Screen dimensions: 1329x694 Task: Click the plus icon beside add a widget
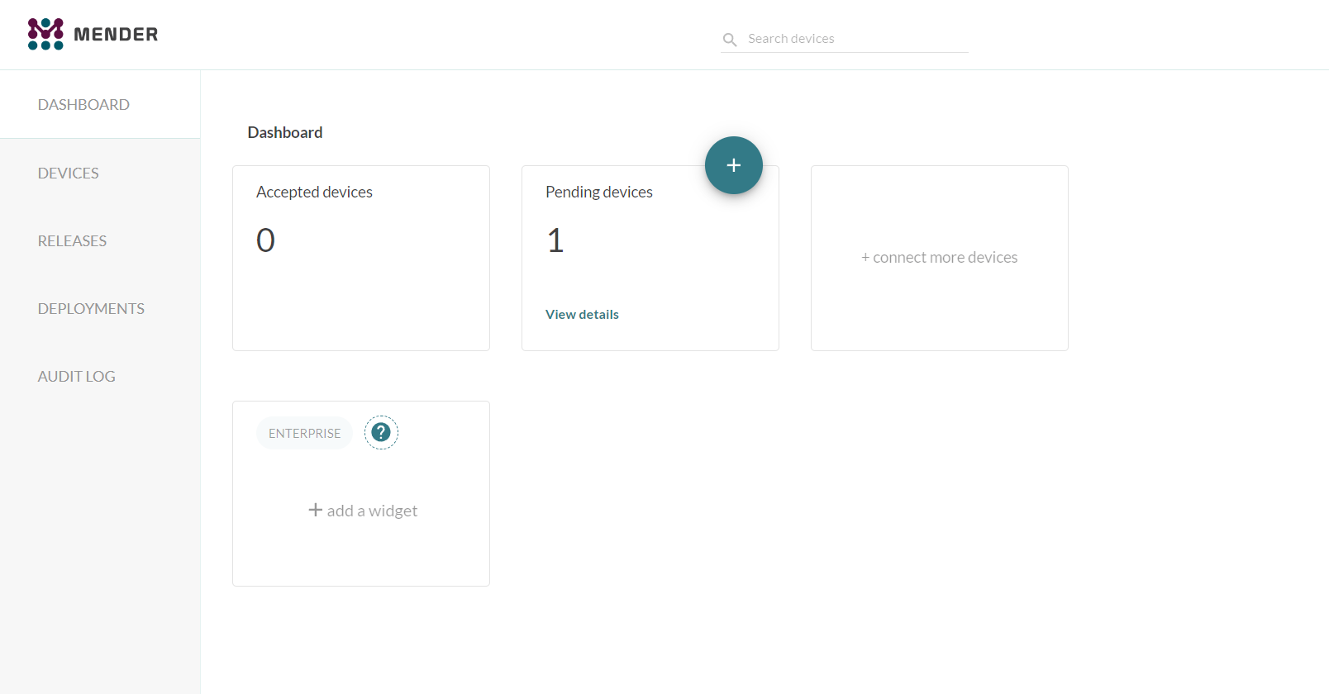tap(315, 510)
